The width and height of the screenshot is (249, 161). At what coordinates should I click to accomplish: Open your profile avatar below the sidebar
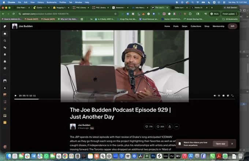tap(5, 147)
